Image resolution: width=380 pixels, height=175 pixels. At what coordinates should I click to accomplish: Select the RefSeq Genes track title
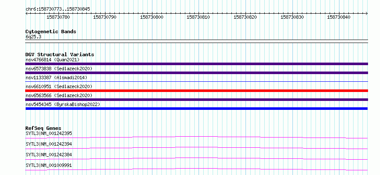pos(44,128)
